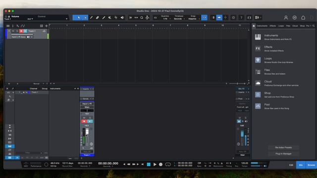
Task: Switch to Shop browser tab
Action: point(302,26)
